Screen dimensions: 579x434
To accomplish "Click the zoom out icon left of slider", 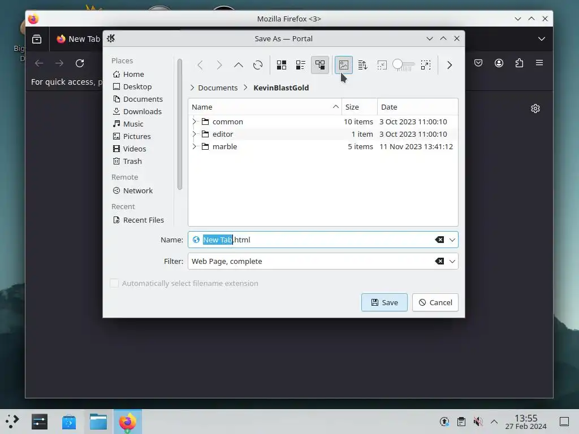I will coord(382,66).
